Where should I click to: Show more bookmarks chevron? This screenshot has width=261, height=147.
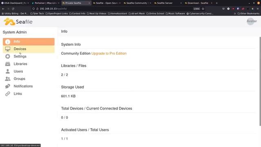pyautogui.click(x=235, y=13)
